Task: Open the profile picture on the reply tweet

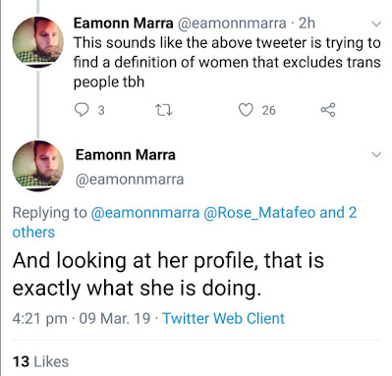Action: (38, 166)
